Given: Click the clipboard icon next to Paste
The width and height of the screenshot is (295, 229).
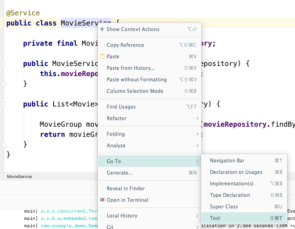Looking at the screenshot, I should coord(102,56).
